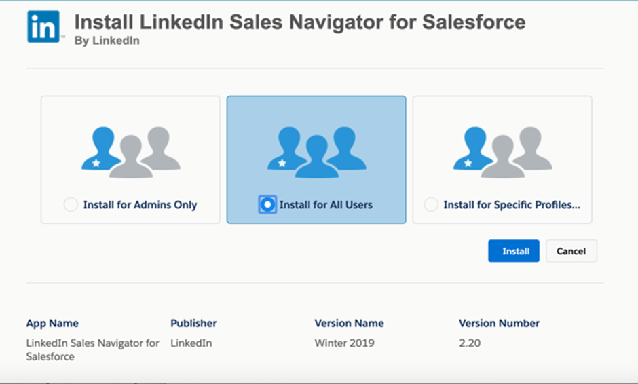Click the All Users people icon

(x=316, y=152)
